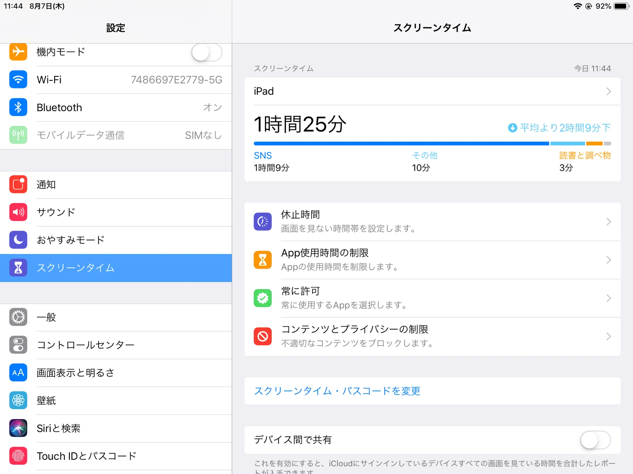Tap the Notifications (通知) icon
633x474 pixels.
pos(18,184)
